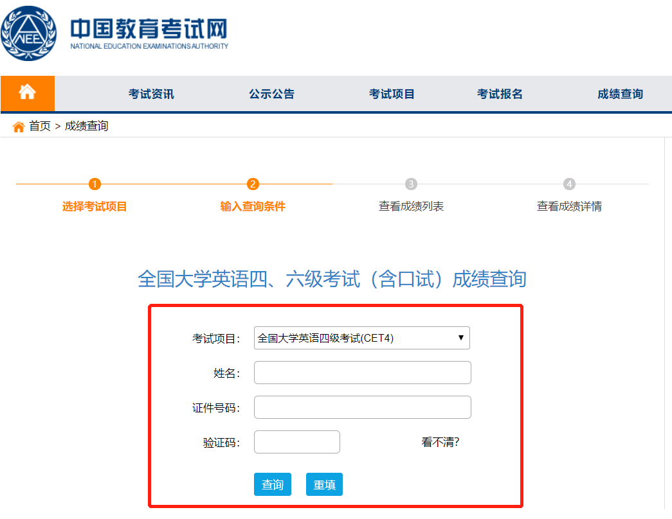Open the 公示公告 menu item
This screenshot has height=519, width=672.
[271, 92]
